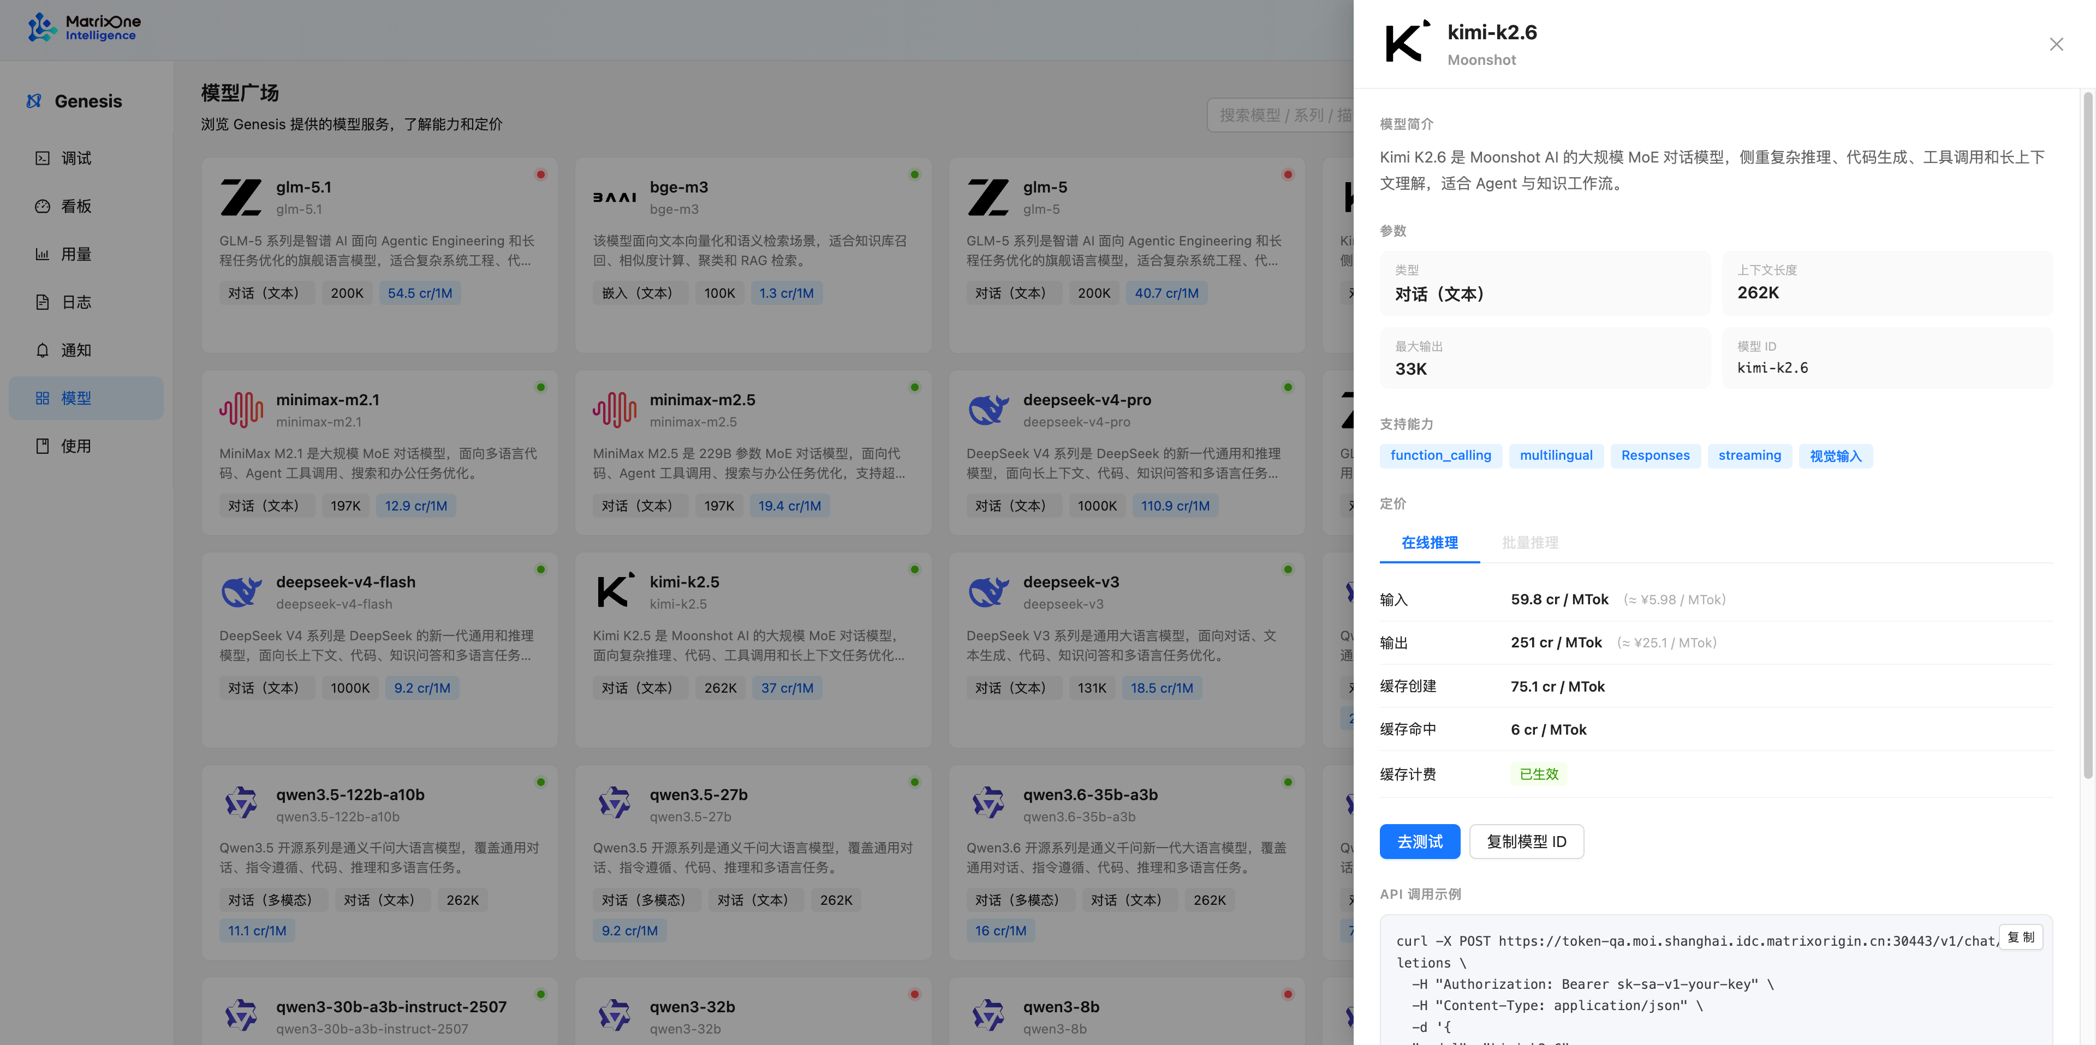Open the 日志 log document icon
This screenshot has height=1045, width=2096.
coord(43,302)
